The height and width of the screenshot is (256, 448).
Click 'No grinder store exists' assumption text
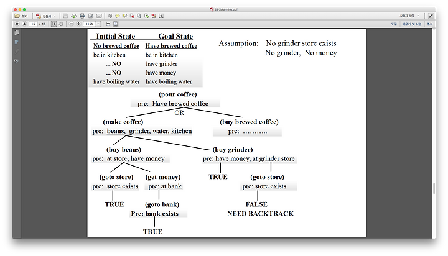[301, 43]
